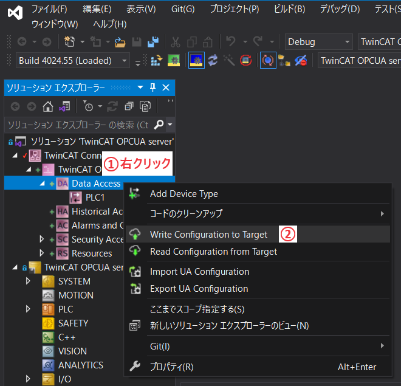401x386 pixels.
Task: Click the paste toolbar icon
Action: (x=208, y=42)
